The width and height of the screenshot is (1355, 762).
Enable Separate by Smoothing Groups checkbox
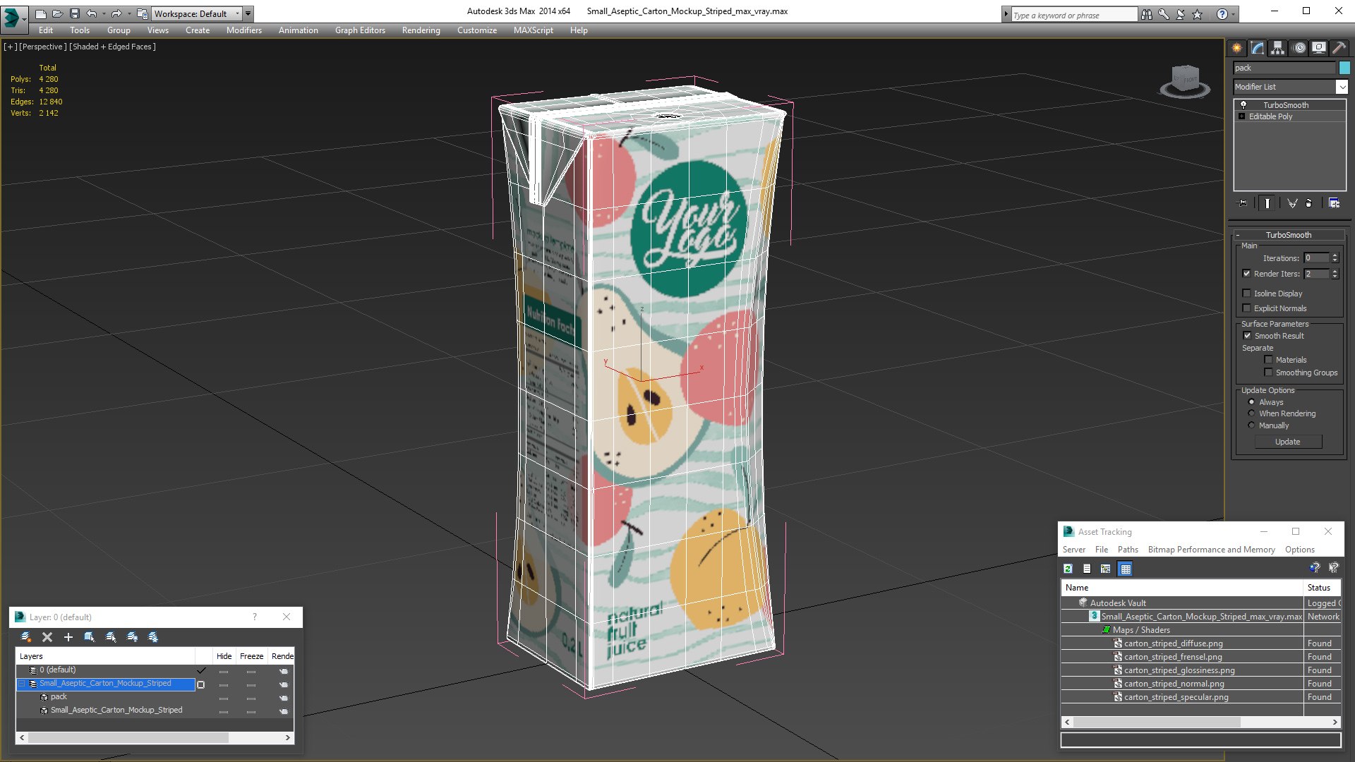pos(1268,373)
